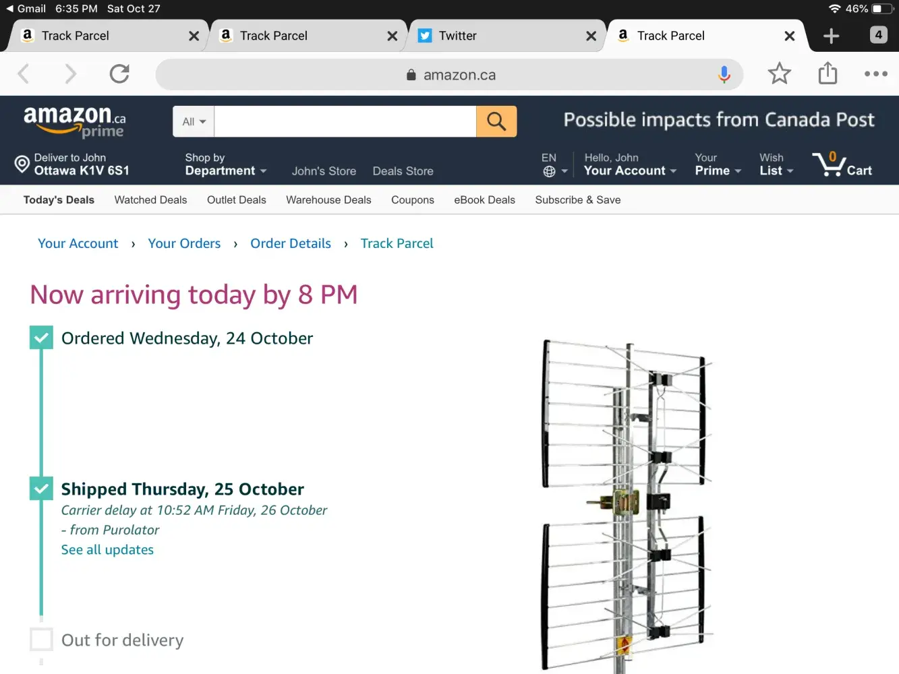Open a new tab with plus icon
The width and height of the screenshot is (899, 674).
click(x=832, y=36)
